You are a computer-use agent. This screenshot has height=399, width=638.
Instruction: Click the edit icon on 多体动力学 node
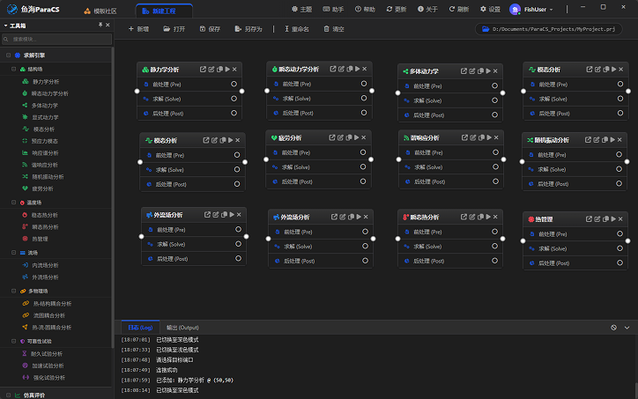471,70
